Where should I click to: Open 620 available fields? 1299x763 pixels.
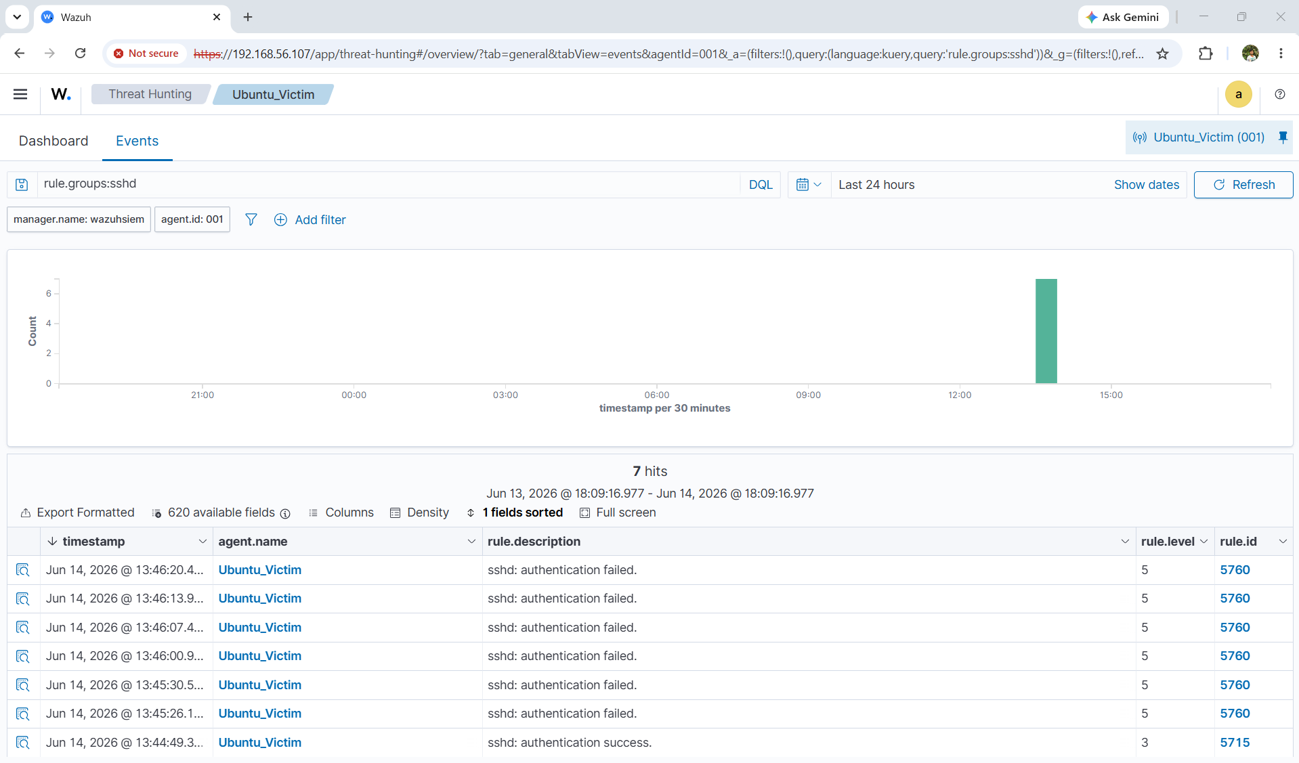tap(221, 513)
